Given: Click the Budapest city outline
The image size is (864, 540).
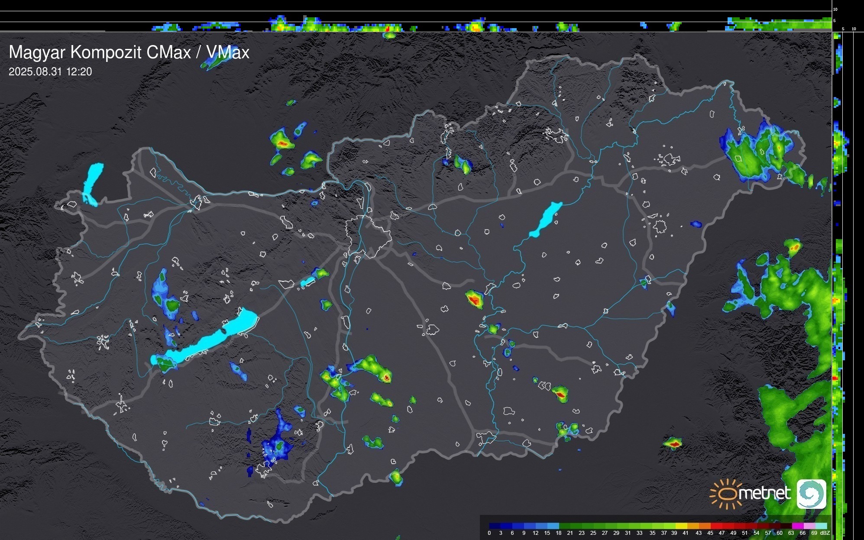Looking at the screenshot, I should point(368,236).
